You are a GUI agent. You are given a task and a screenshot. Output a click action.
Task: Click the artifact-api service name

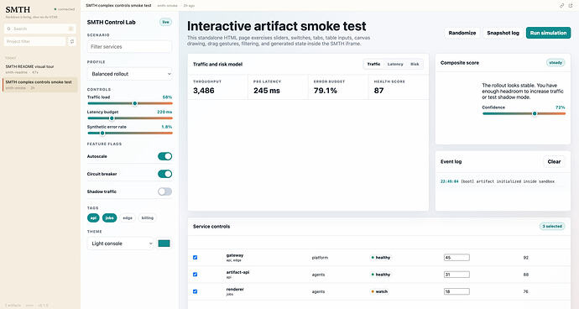(237, 272)
